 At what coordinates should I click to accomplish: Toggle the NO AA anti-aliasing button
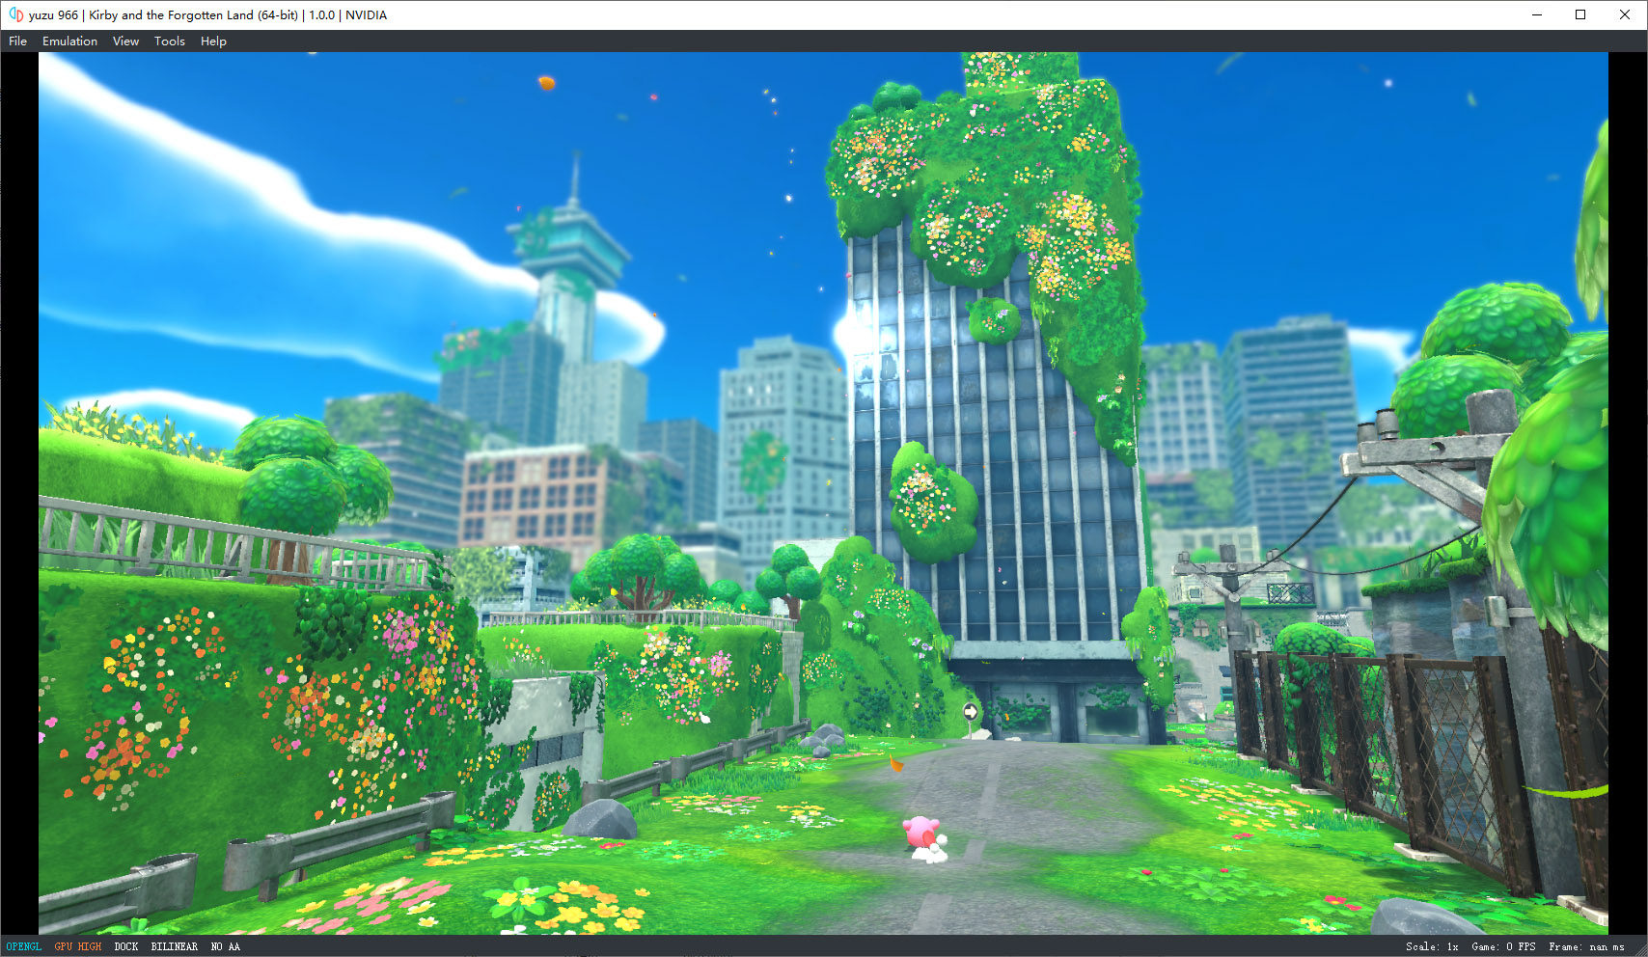pyautogui.click(x=225, y=946)
